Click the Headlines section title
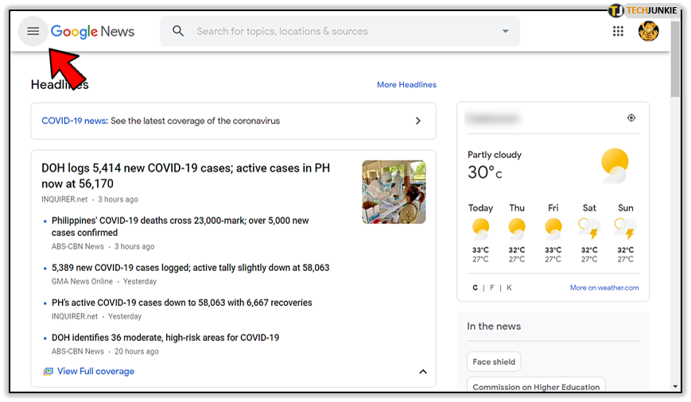Image resolution: width=691 pixels, height=402 pixels. pos(60,84)
